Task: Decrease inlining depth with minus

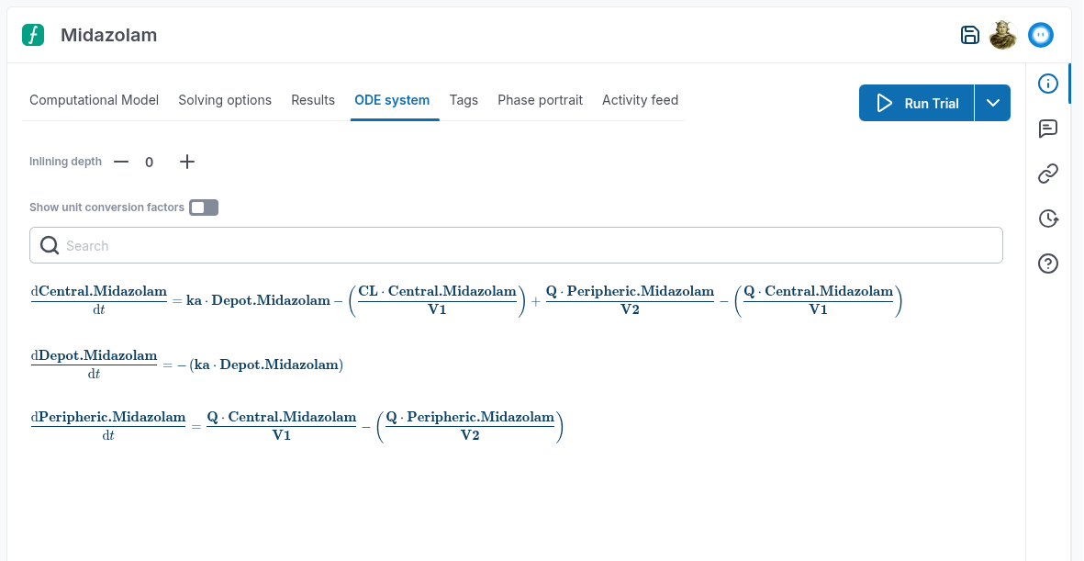Action: coord(121,162)
